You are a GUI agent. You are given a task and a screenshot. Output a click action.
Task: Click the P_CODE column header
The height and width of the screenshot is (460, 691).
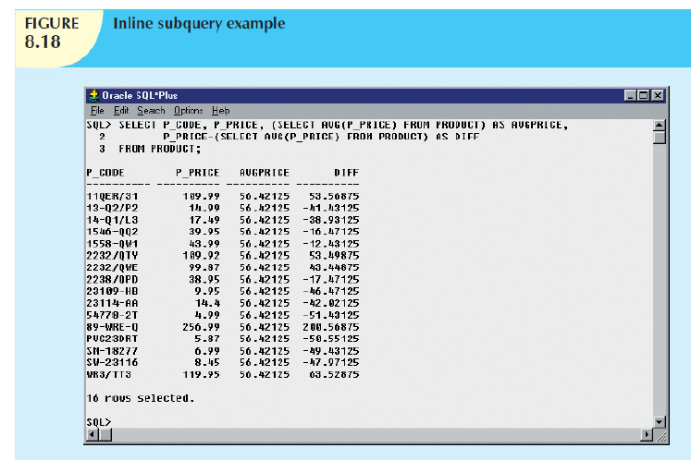[105, 173]
